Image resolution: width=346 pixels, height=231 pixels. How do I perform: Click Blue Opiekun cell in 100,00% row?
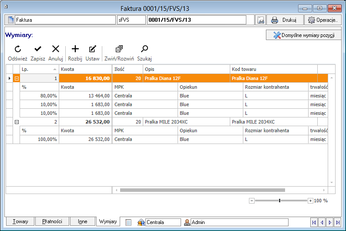pos(210,139)
